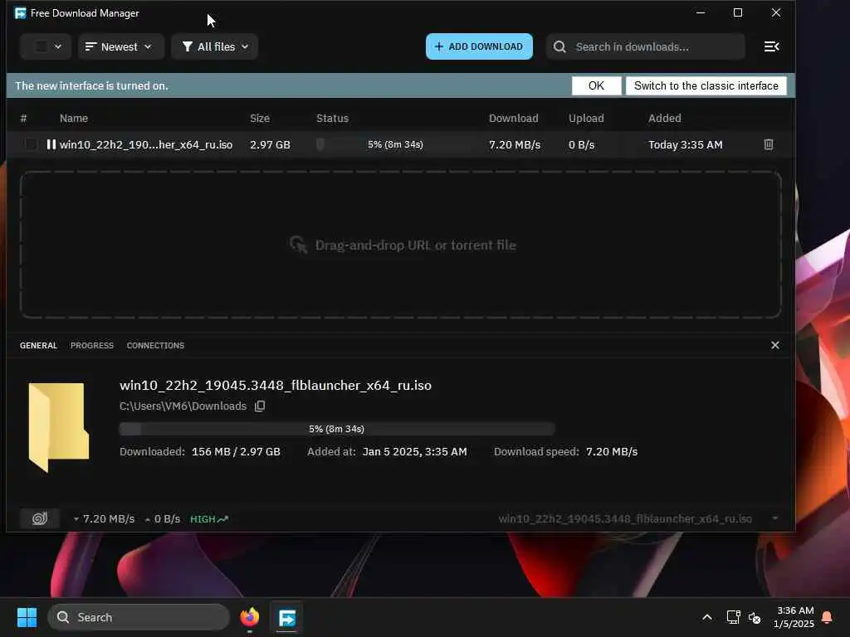Click the full ISO filename title in details
Viewport: 850px width, 637px height.
[276, 385]
